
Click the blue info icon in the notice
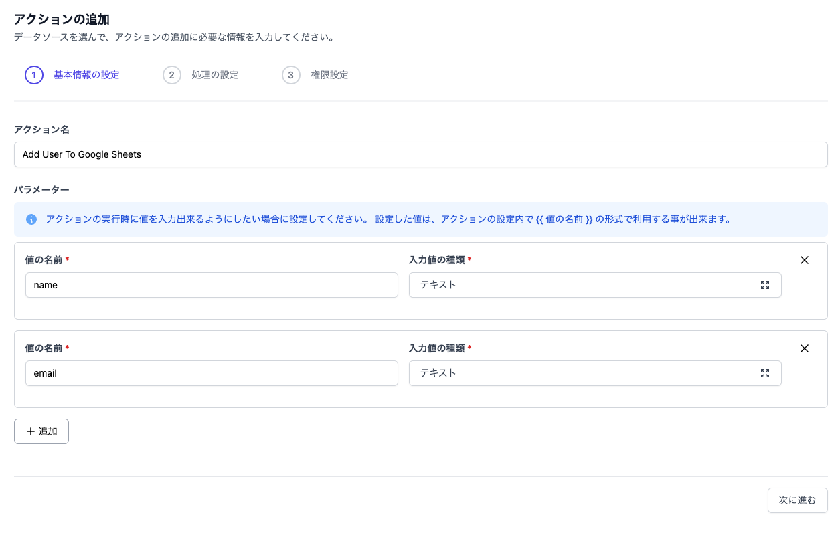tap(31, 219)
